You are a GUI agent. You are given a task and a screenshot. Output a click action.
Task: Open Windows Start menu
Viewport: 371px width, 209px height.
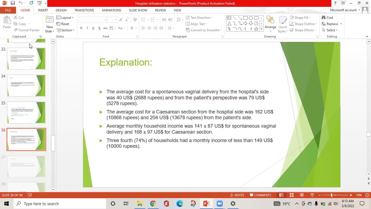6,203
